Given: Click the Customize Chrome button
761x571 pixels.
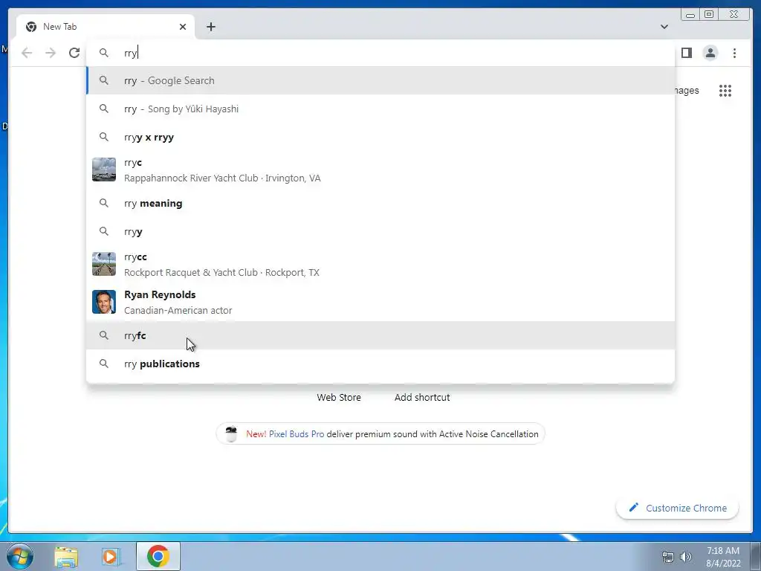Looking at the screenshot, I should [x=678, y=508].
